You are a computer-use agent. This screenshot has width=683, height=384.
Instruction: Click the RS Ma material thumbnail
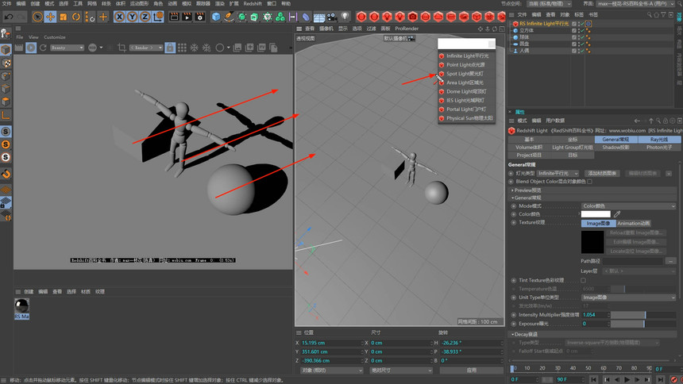pos(21,305)
